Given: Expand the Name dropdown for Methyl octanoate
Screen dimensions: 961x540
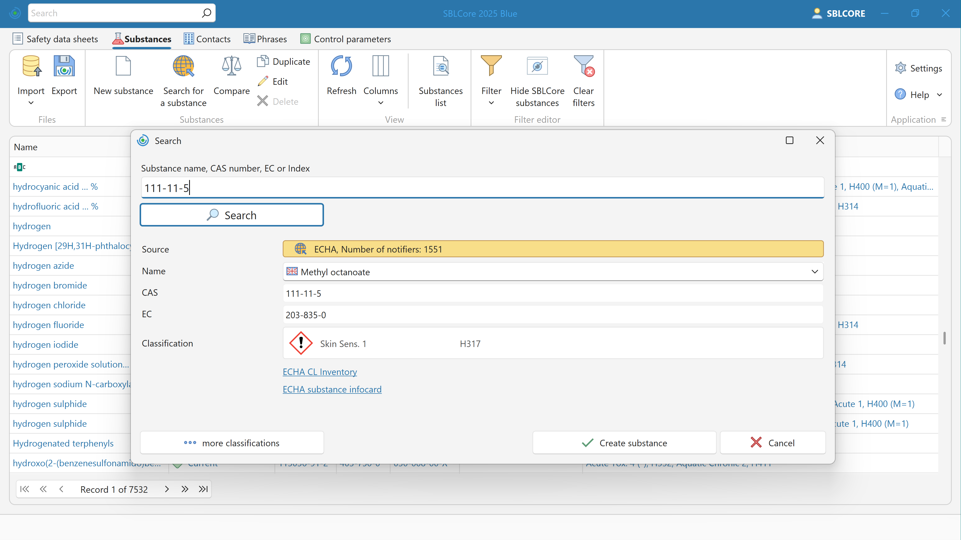Looking at the screenshot, I should pos(814,272).
